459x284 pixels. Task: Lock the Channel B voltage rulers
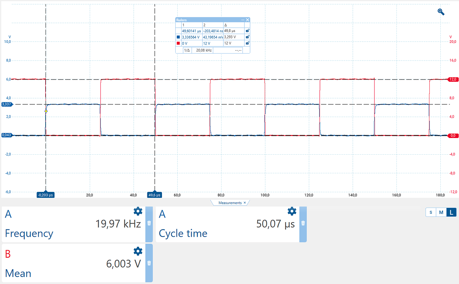247,43
